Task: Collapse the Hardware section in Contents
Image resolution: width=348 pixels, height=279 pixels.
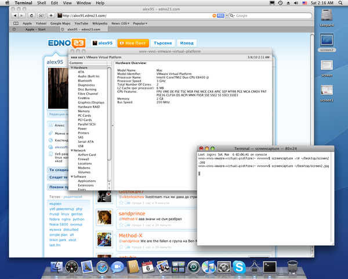Action: pos(72,67)
